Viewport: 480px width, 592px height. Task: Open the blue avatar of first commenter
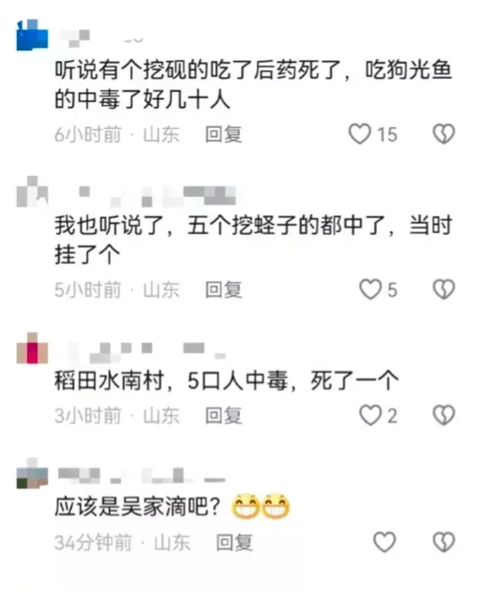pyautogui.click(x=32, y=35)
